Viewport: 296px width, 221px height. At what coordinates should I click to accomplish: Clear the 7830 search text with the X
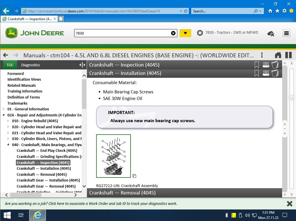[x=173, y=33]
